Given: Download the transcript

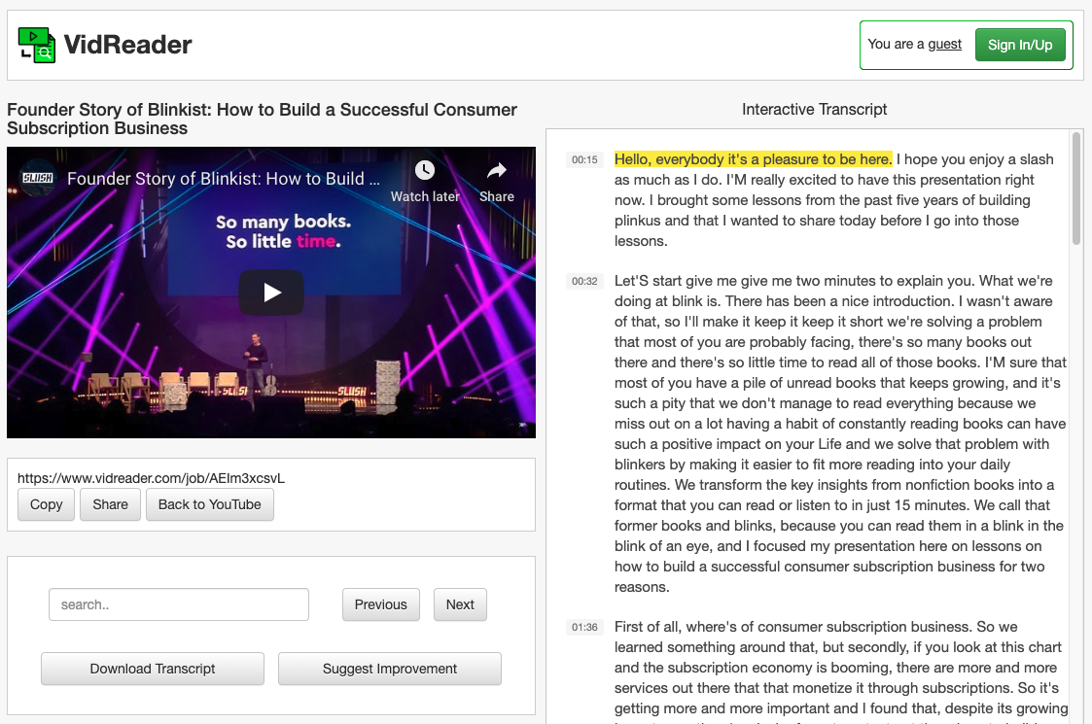Looking at the screenshot, I should point(153,669).
